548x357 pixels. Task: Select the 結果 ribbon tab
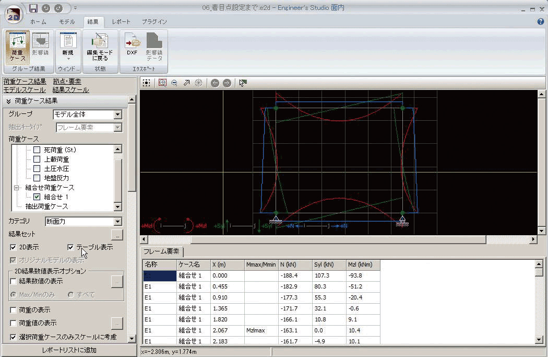tap(93, 22)
